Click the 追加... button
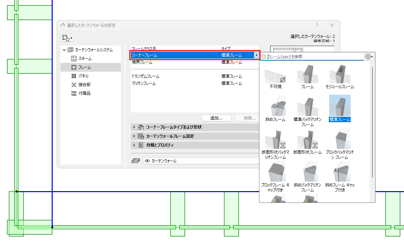The width and height of the screenshot is (404, 244). click(x=216, y=118)
